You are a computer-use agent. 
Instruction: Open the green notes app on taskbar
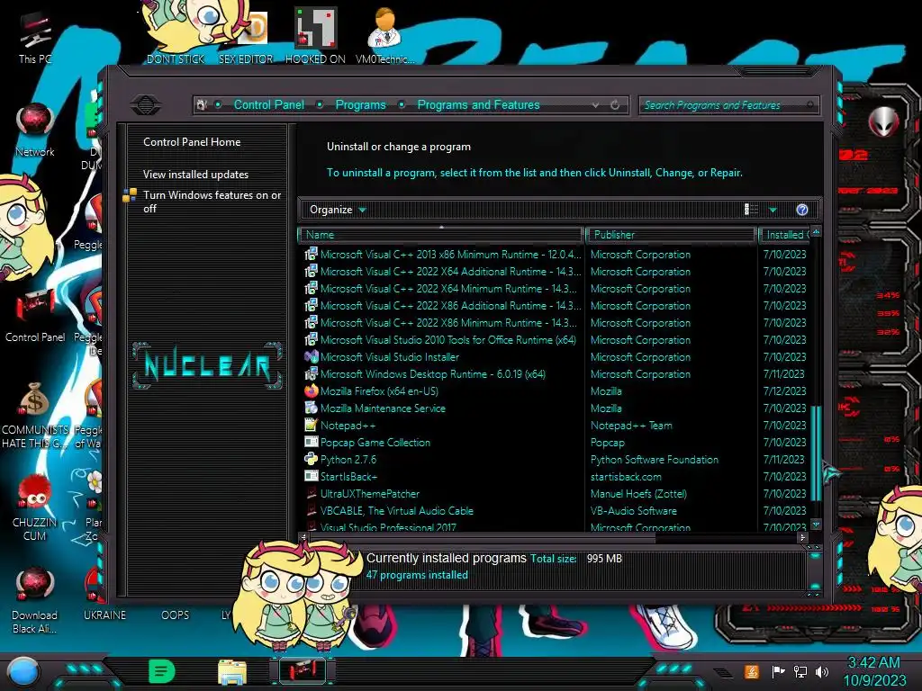(x=162, y=671)
